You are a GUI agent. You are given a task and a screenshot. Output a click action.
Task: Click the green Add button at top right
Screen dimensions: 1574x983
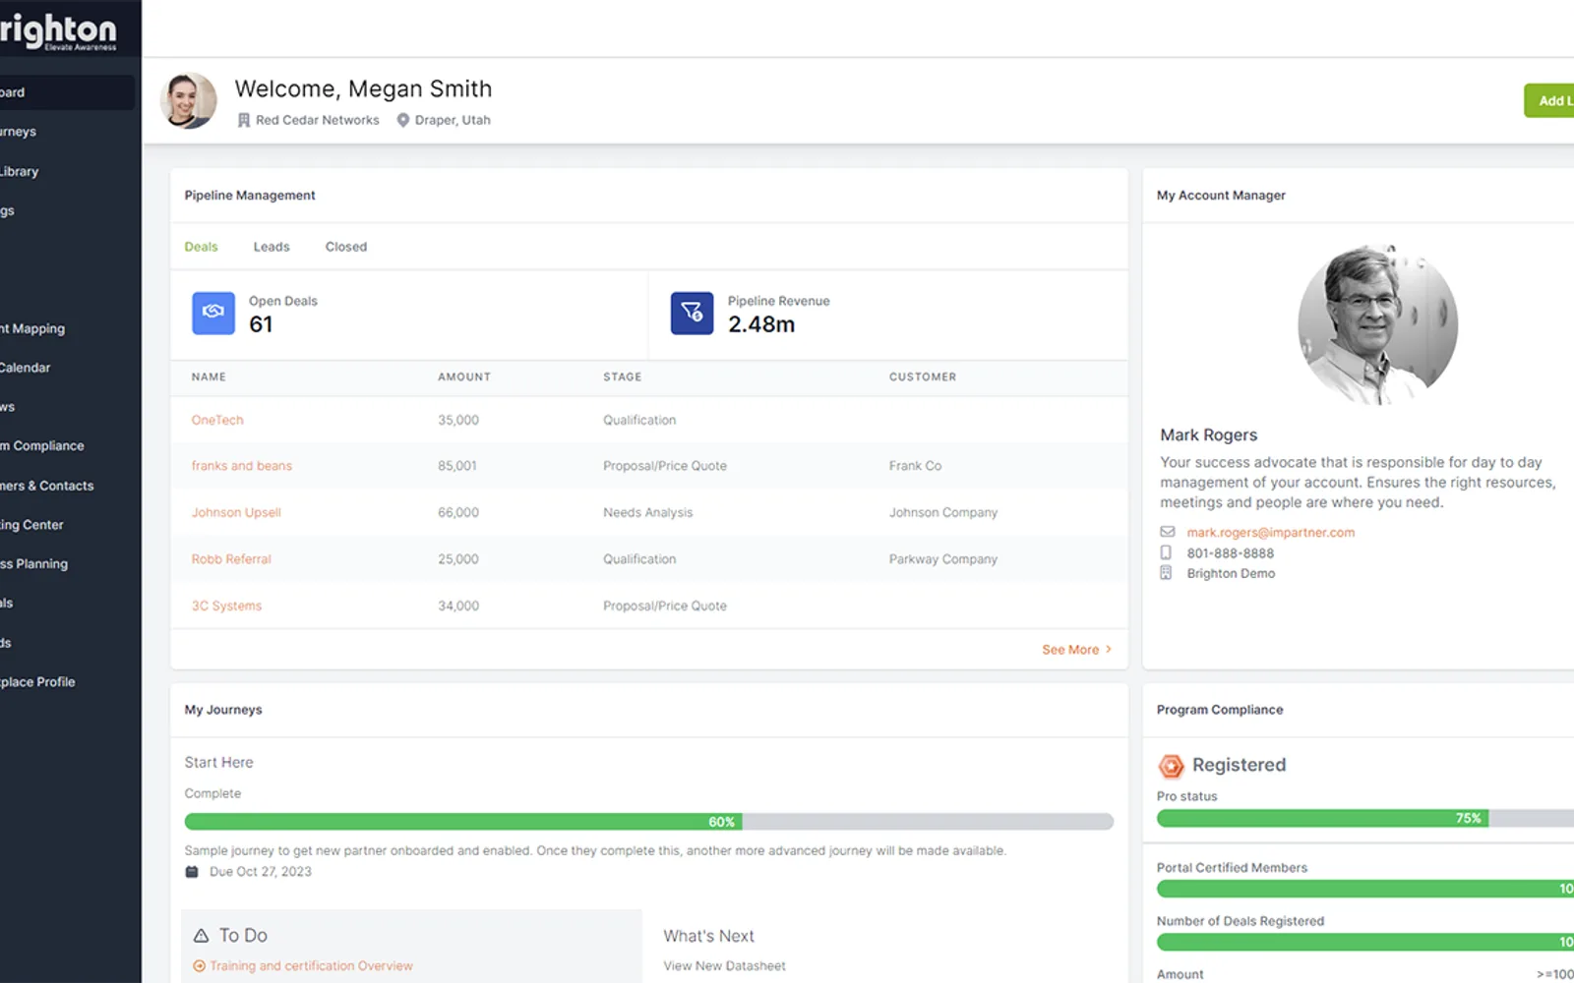pyautogui.click(x=1548, y=100)
